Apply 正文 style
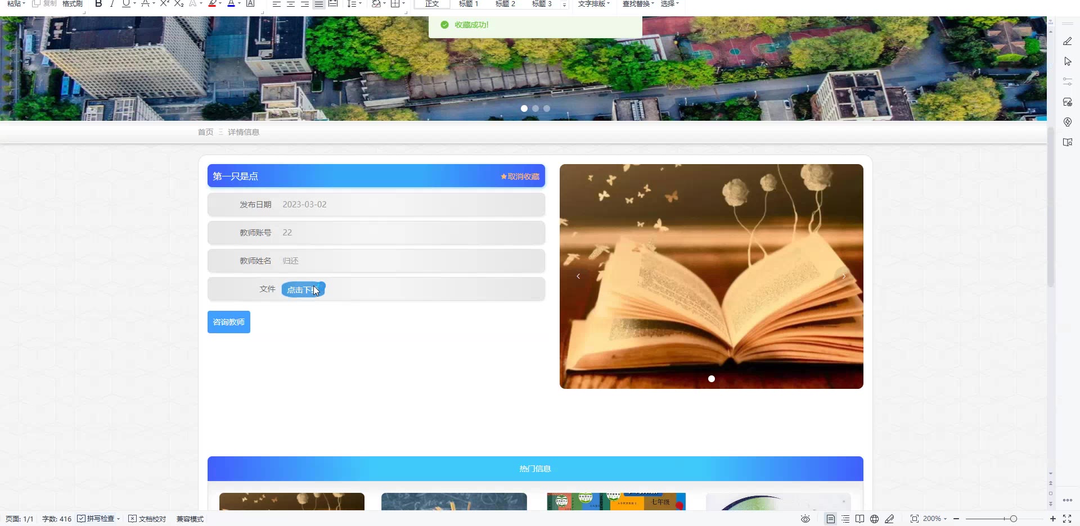The image size is (1080, 526). pos(432,3)
